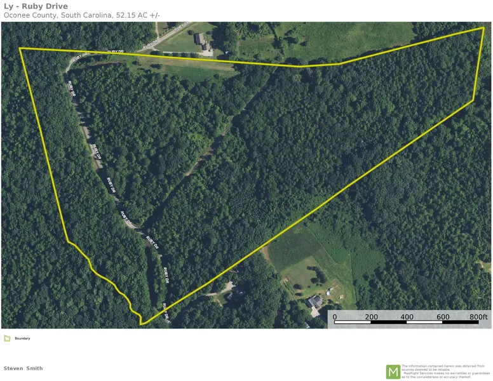This screenshot has width=493, height=381.
Task: Click the northwest corner of yellow boundary
Action: coord(20,48)
